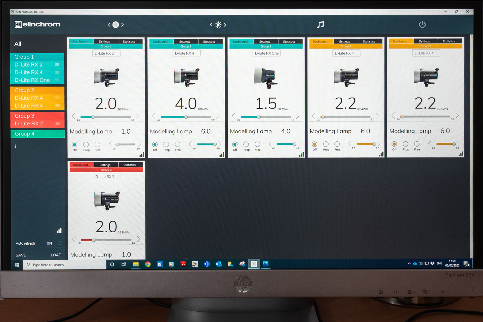Image resolution: width=483 pixels, height=322 pixels.
Task: Open Task View on the taskbar
Action: tap(124, 264)
